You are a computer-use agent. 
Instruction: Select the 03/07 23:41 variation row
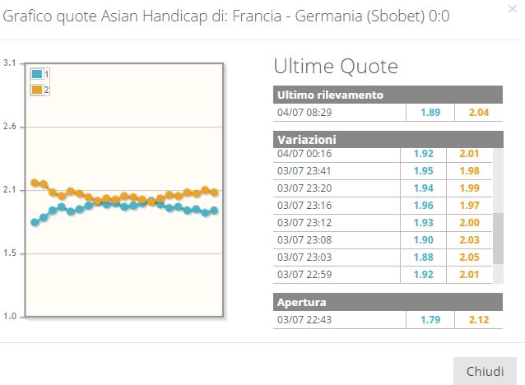point(383,171)
